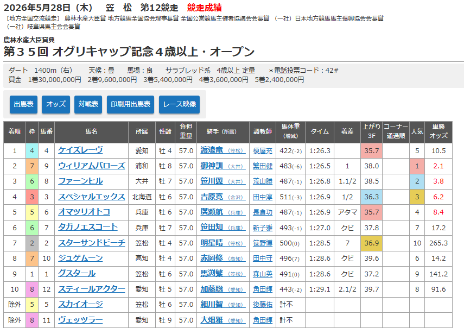The width and height of the screenshot is (464, 334).
Task: Open the 出馬表 button
Action: [23, 104]
